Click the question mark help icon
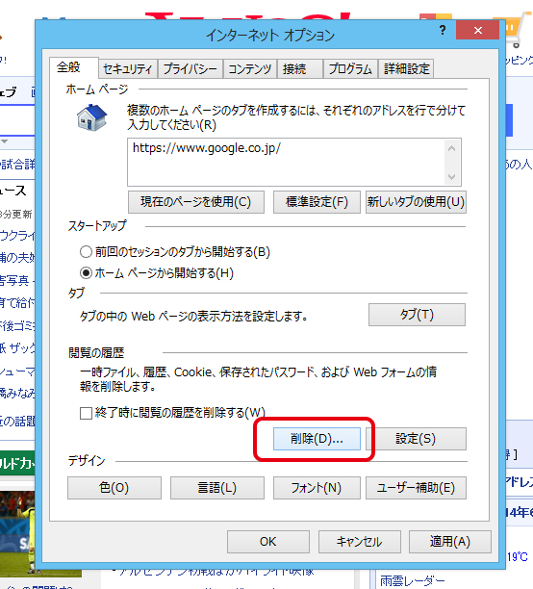Image resolution: width=533 pixels, height=589 pixels. [443, 30]
